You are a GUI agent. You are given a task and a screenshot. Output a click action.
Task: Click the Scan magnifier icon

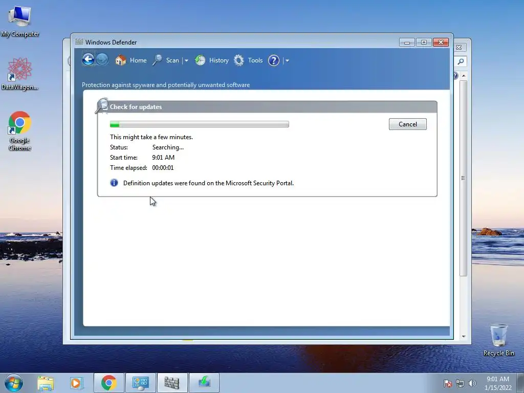tap(158, 60)
